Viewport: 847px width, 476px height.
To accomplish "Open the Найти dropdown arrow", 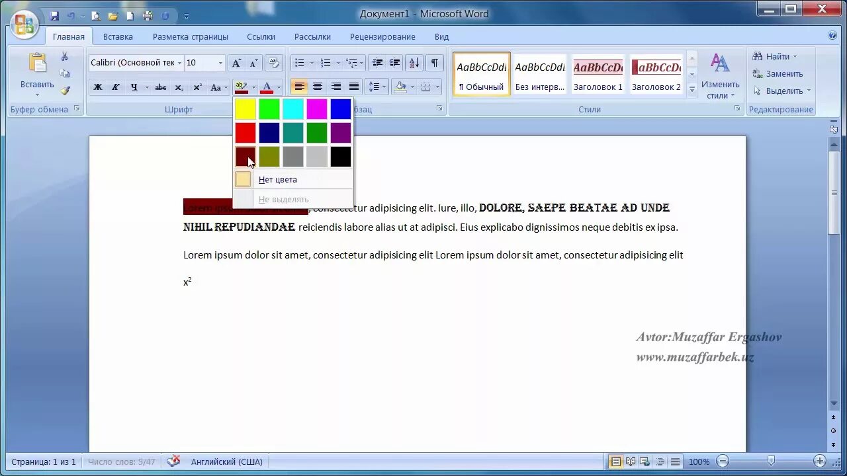I will [795, 57].
